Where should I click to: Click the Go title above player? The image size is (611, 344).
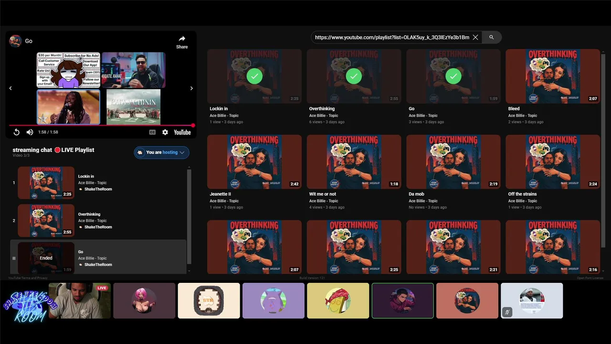coord(29,41)
